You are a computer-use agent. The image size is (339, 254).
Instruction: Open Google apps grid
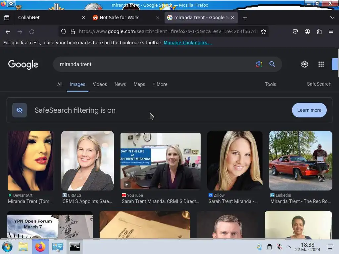pos(321,64)
